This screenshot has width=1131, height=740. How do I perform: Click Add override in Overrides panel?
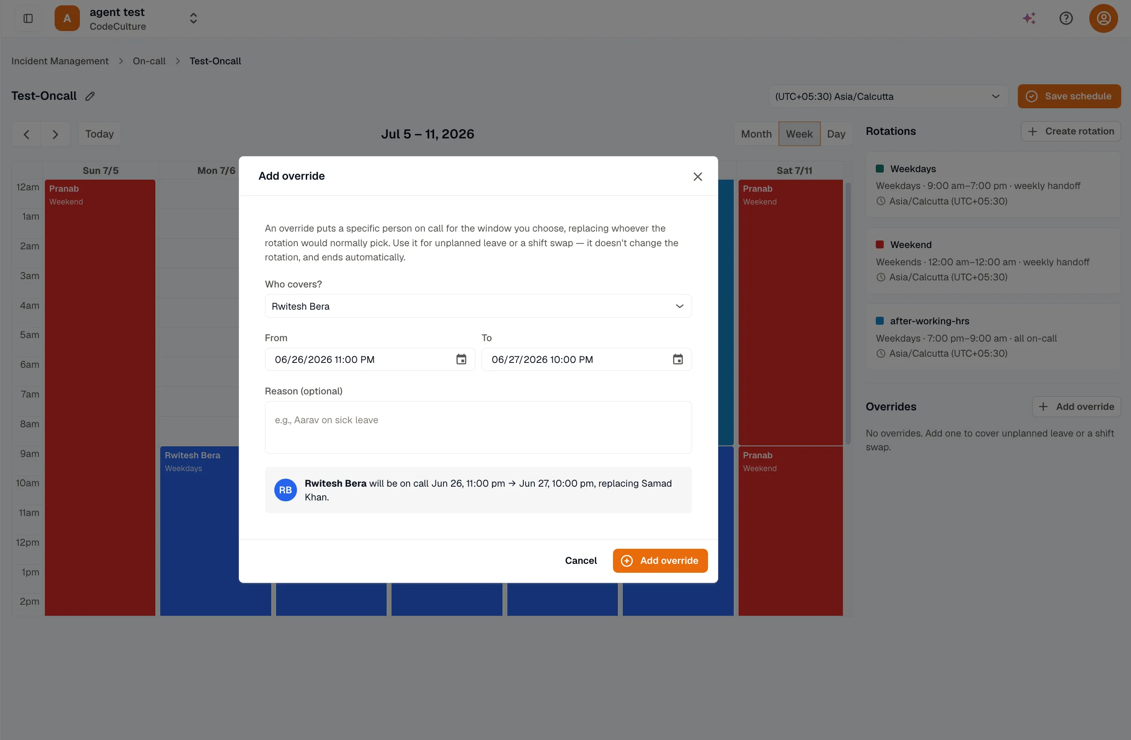1076,406
